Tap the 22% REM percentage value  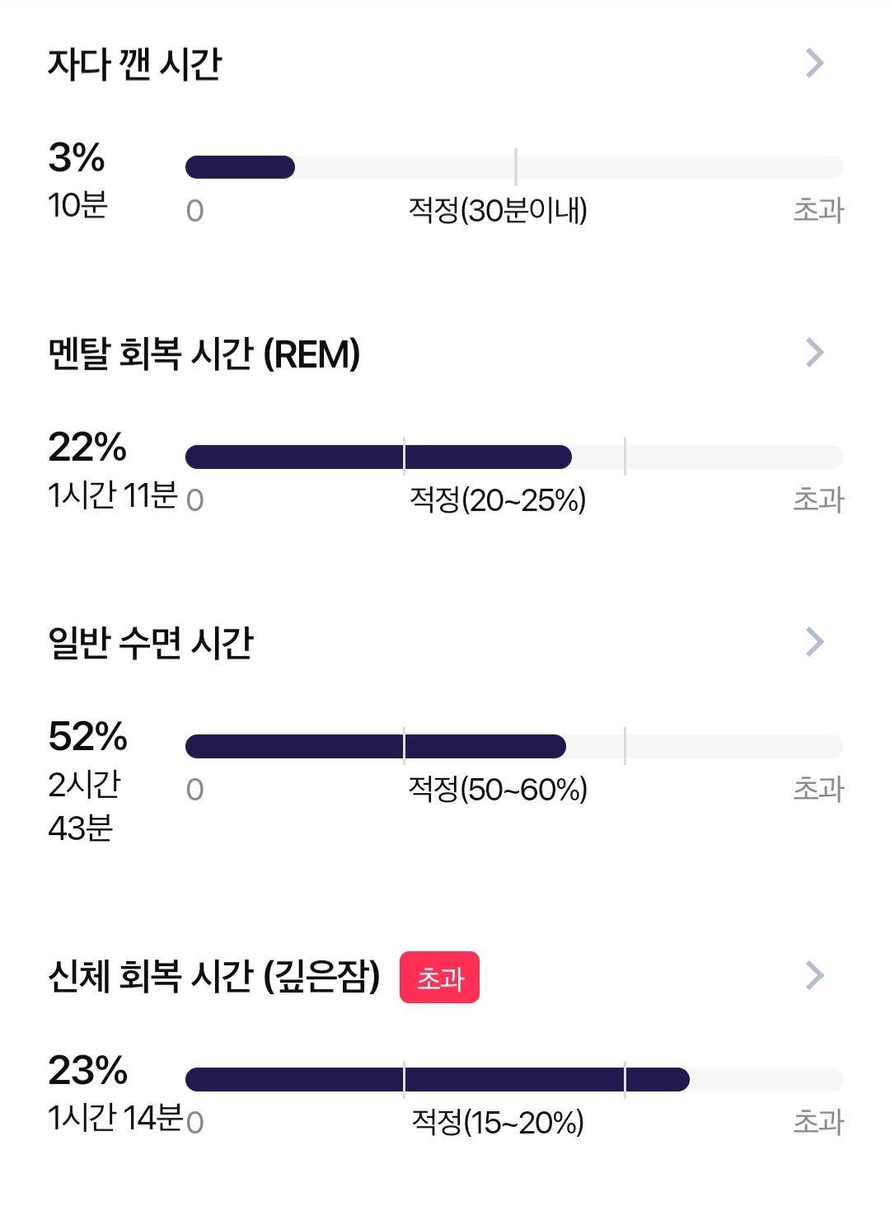click(87, 447)
